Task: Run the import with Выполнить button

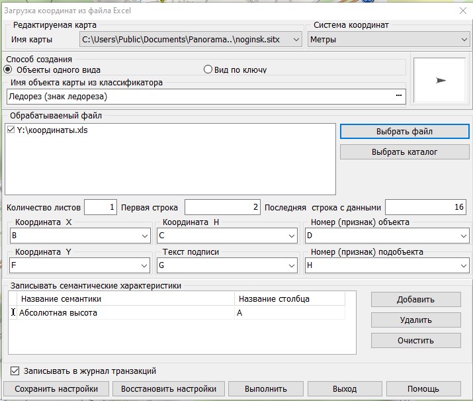Action: tap(265, 388)
